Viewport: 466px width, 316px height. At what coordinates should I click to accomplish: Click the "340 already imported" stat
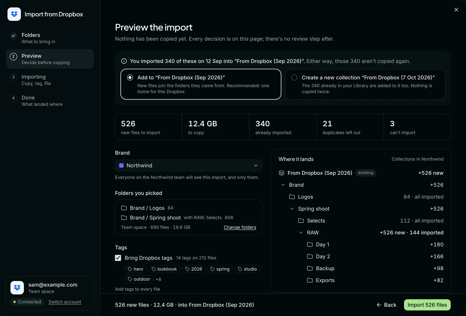point(283,127)
